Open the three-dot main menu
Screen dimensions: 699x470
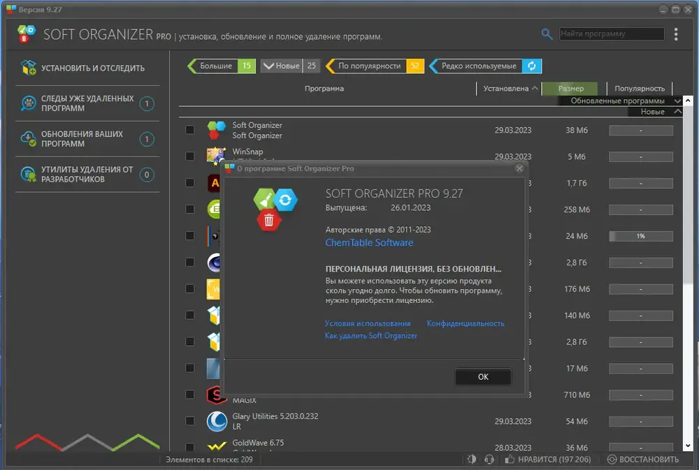tap(676, 34)
